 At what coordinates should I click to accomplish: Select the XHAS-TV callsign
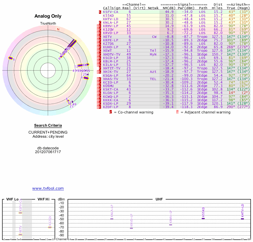(x=110, y=79)
